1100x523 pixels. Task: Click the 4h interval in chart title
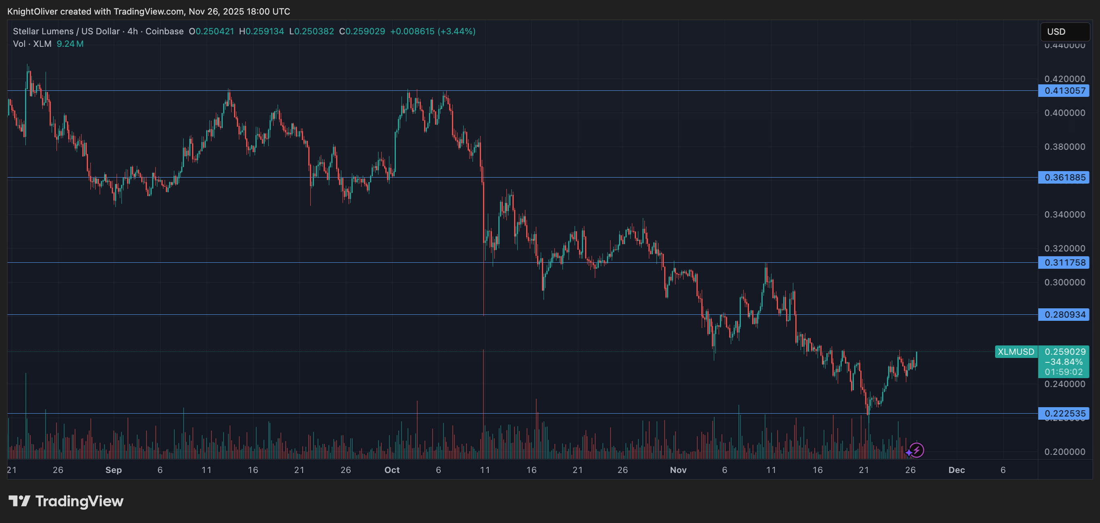coord(132,31)
